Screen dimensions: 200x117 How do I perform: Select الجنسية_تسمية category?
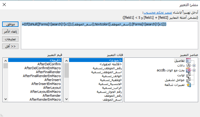point(96,84)
